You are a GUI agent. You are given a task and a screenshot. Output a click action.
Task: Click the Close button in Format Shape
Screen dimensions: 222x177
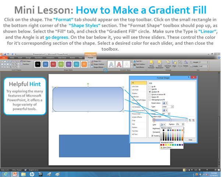click(190, 140)
